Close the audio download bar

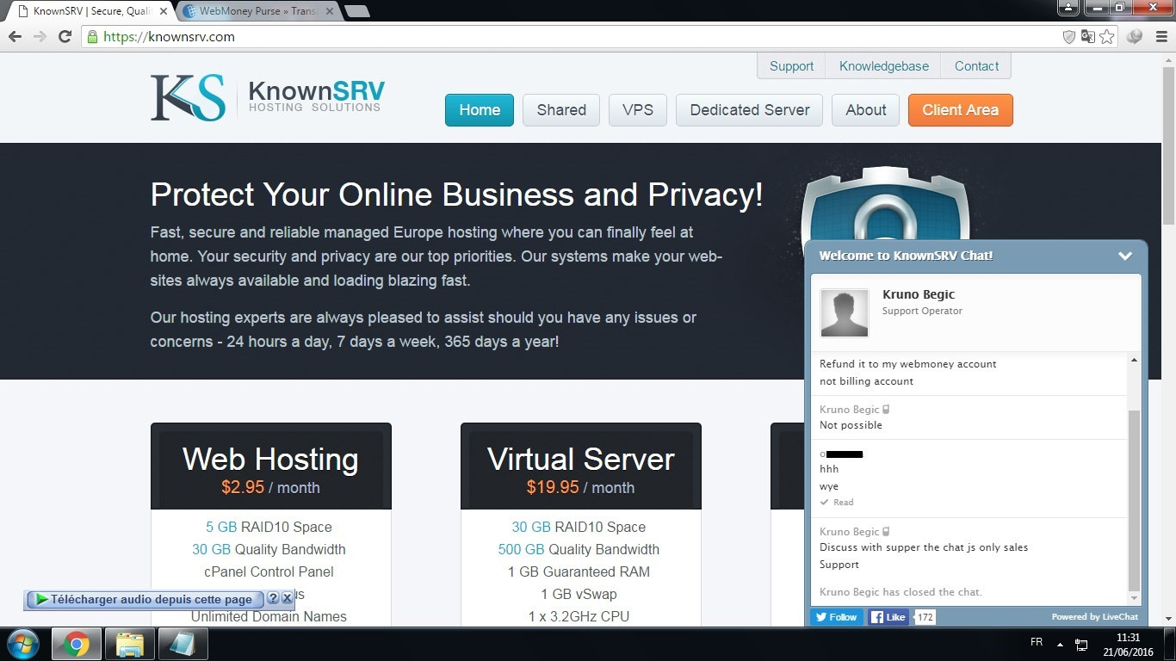(288, 598)
